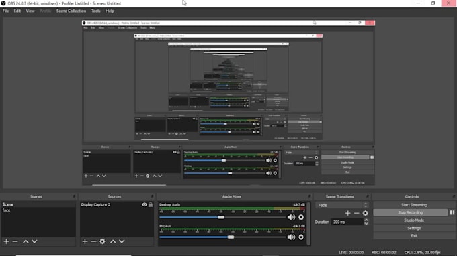Undock the Scenes panel
Viewport: 457px width, 256px height.
click(x=74, y=197)
